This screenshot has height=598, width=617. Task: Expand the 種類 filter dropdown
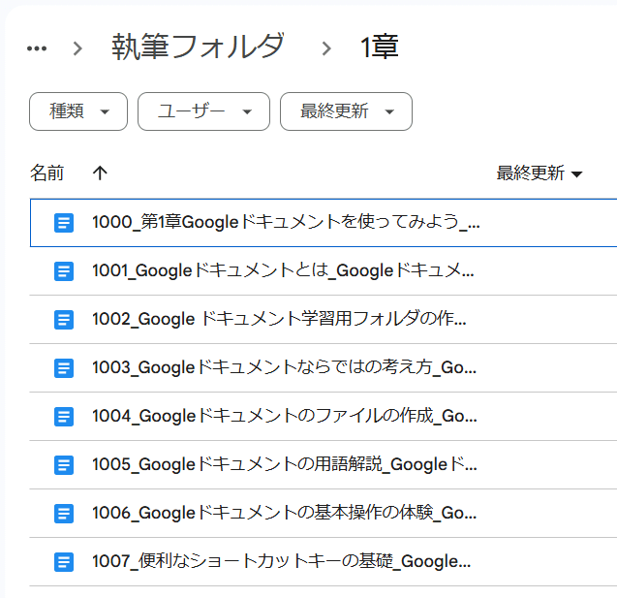[x=78, y=111]
